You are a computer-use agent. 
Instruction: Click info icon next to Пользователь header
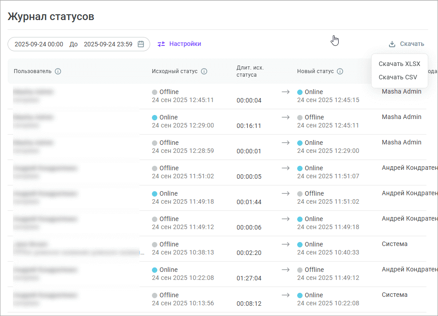pos(58,71)
